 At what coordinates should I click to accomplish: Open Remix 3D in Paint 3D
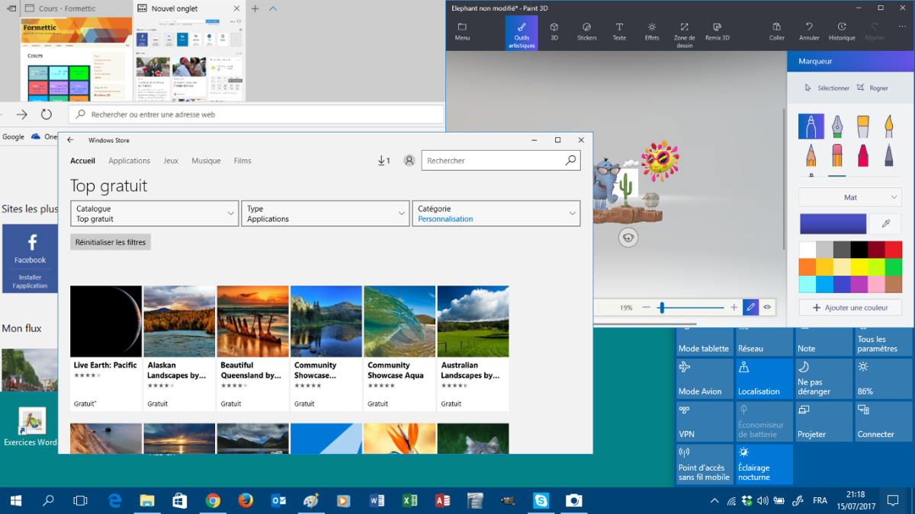(x=718, y=31)
